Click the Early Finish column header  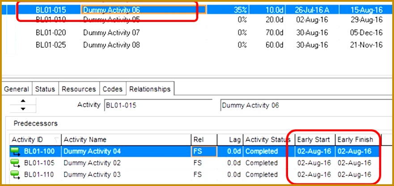tap(358, 140)
